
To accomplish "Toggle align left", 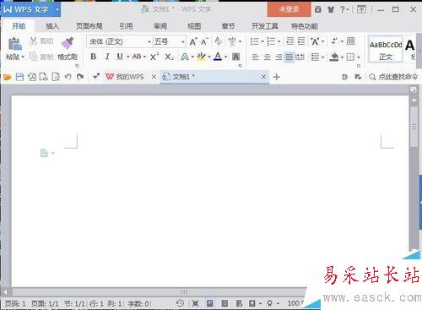I will (x=256, y=57).
